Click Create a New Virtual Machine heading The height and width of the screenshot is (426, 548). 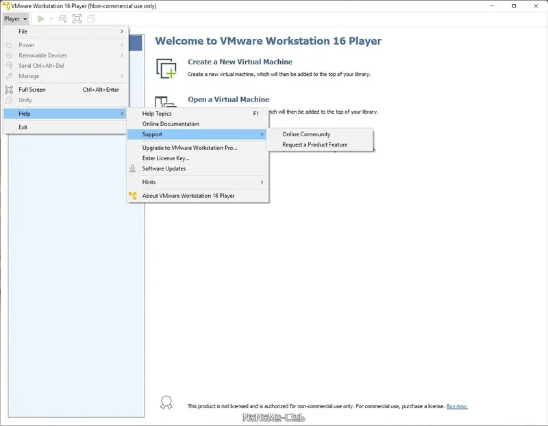coord(240,62)
